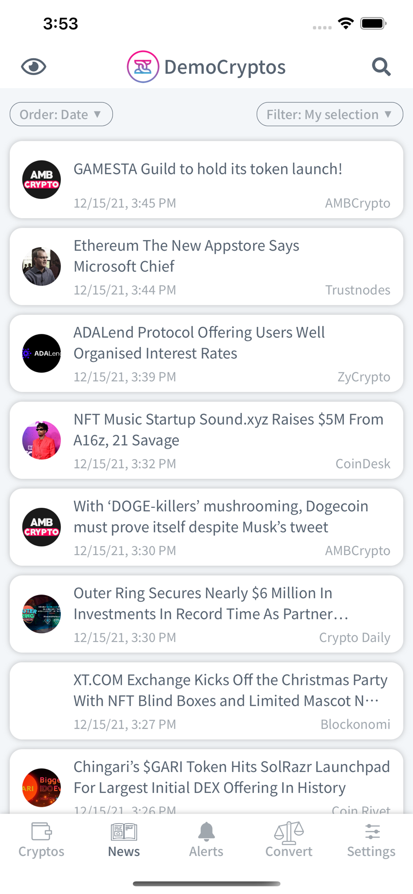Open search with the magnifier icon
Screen dimensions: 413x894
[x=381, y=67]
